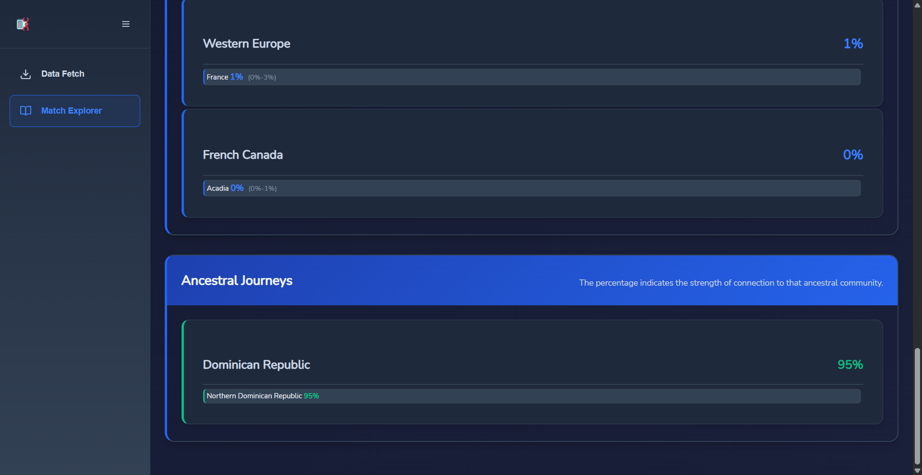Toggle the French Canada card selection
The image size is (922, 475).
click(531, 163)
